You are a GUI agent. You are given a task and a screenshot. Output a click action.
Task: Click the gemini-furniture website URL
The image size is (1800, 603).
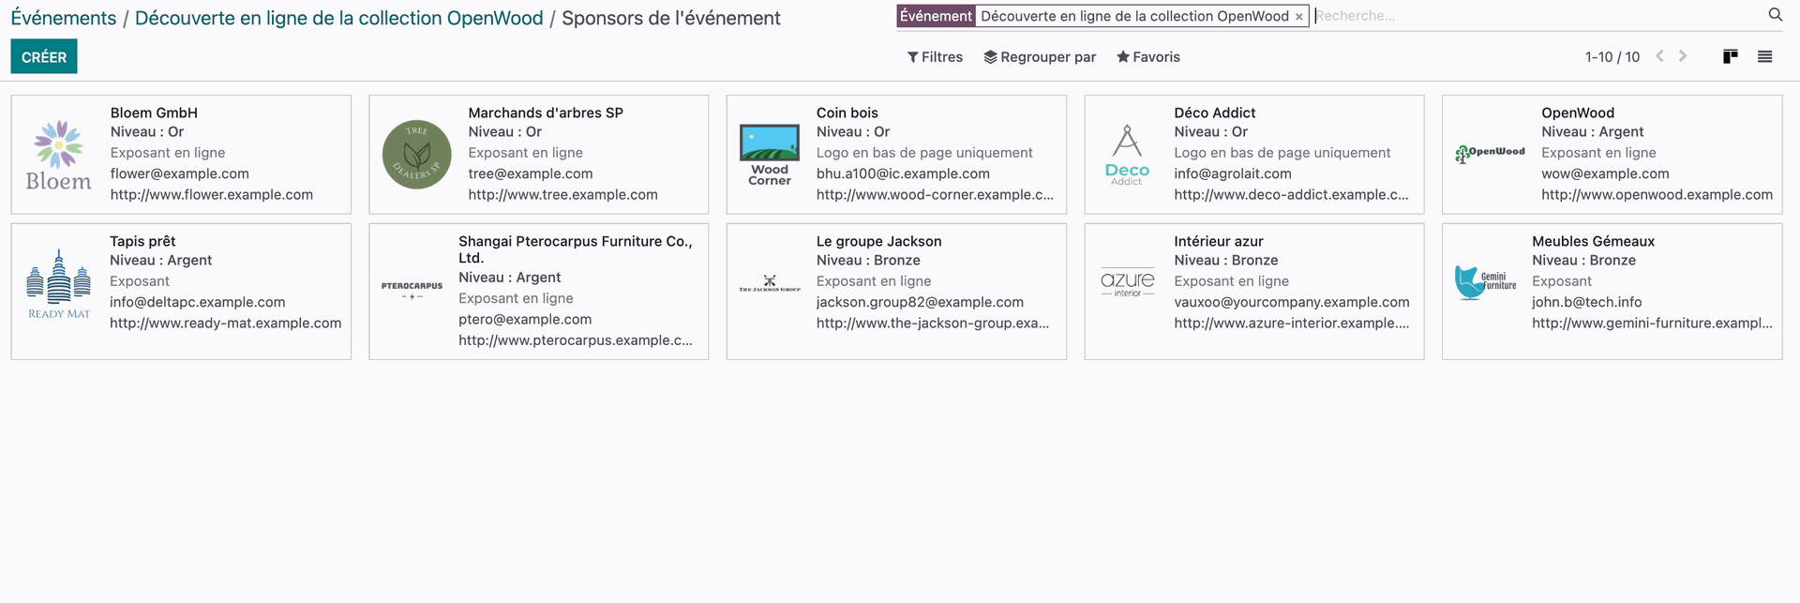[1652, 323]
